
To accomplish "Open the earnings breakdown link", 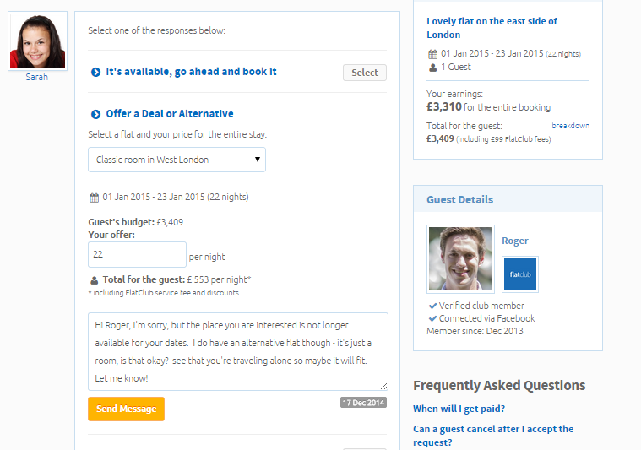I will 570,126.
